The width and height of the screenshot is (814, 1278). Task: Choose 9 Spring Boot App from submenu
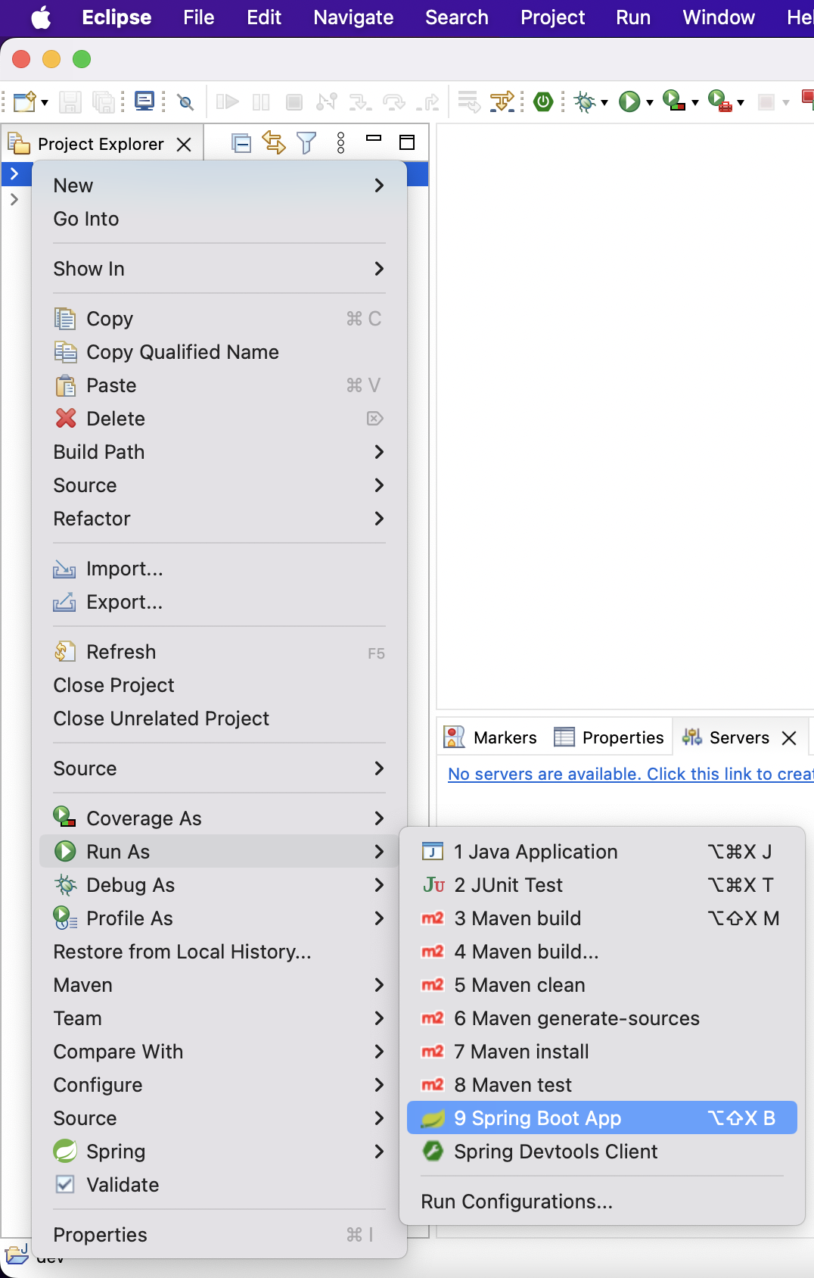[537, 1118]
